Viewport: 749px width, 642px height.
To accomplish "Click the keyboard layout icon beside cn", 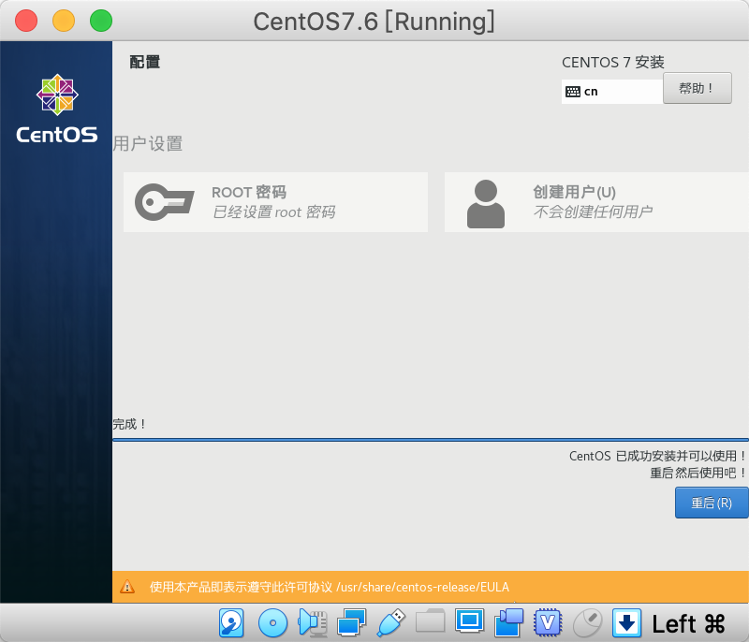I will [573, 92].
